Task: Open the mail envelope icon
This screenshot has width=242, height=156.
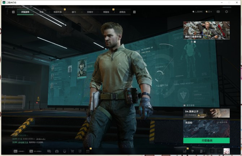Action: point(218,12)
